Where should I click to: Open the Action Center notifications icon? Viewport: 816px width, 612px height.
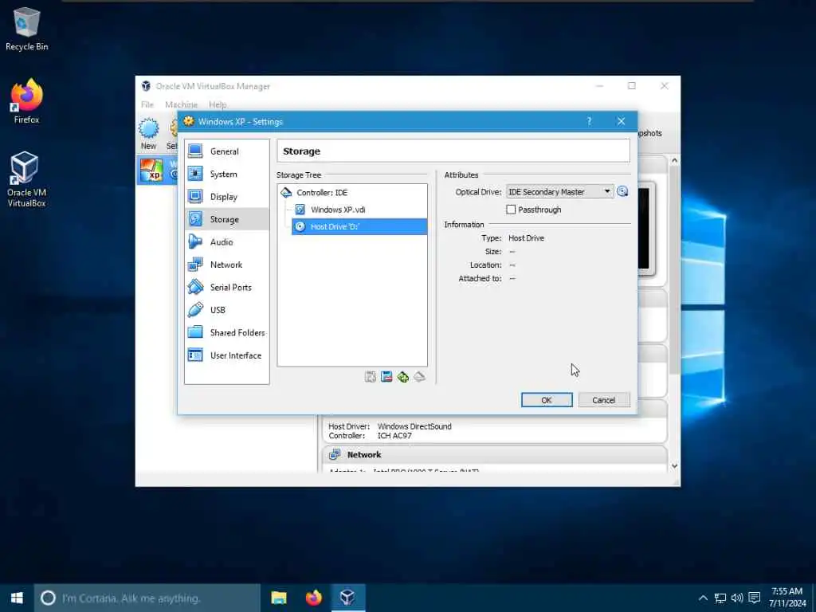[x=755, y=598]
